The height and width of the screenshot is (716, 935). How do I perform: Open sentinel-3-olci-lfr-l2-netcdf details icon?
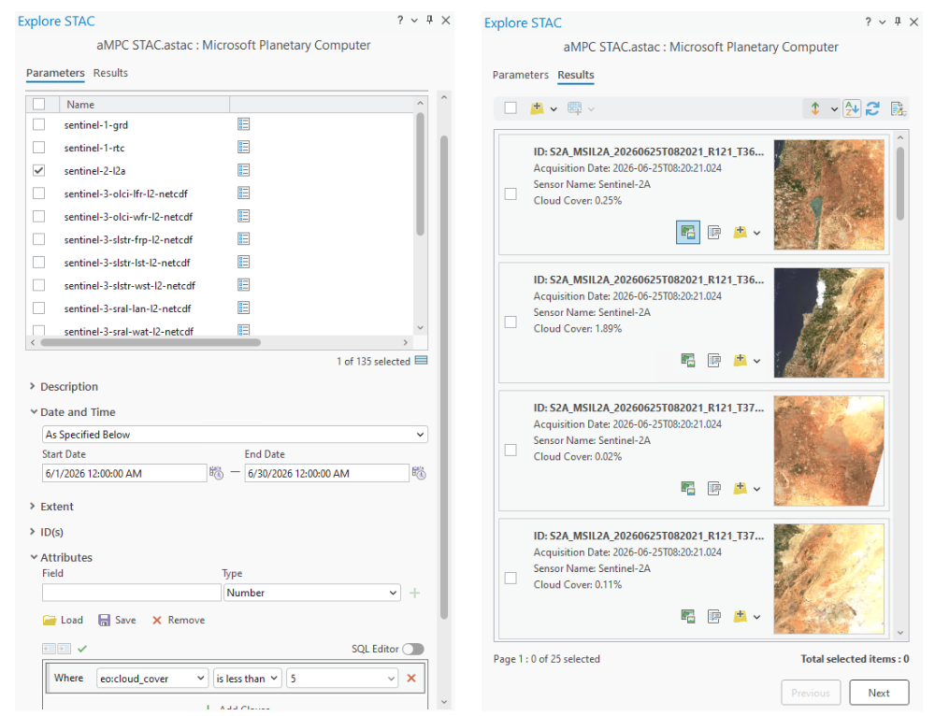pyautogui.click(x=243, y=193)
